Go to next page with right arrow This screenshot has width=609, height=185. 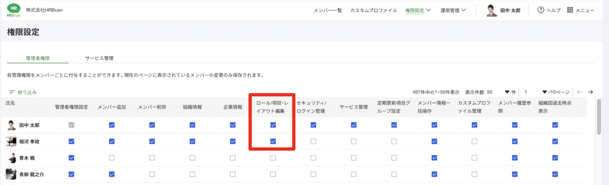coord(590,92)
